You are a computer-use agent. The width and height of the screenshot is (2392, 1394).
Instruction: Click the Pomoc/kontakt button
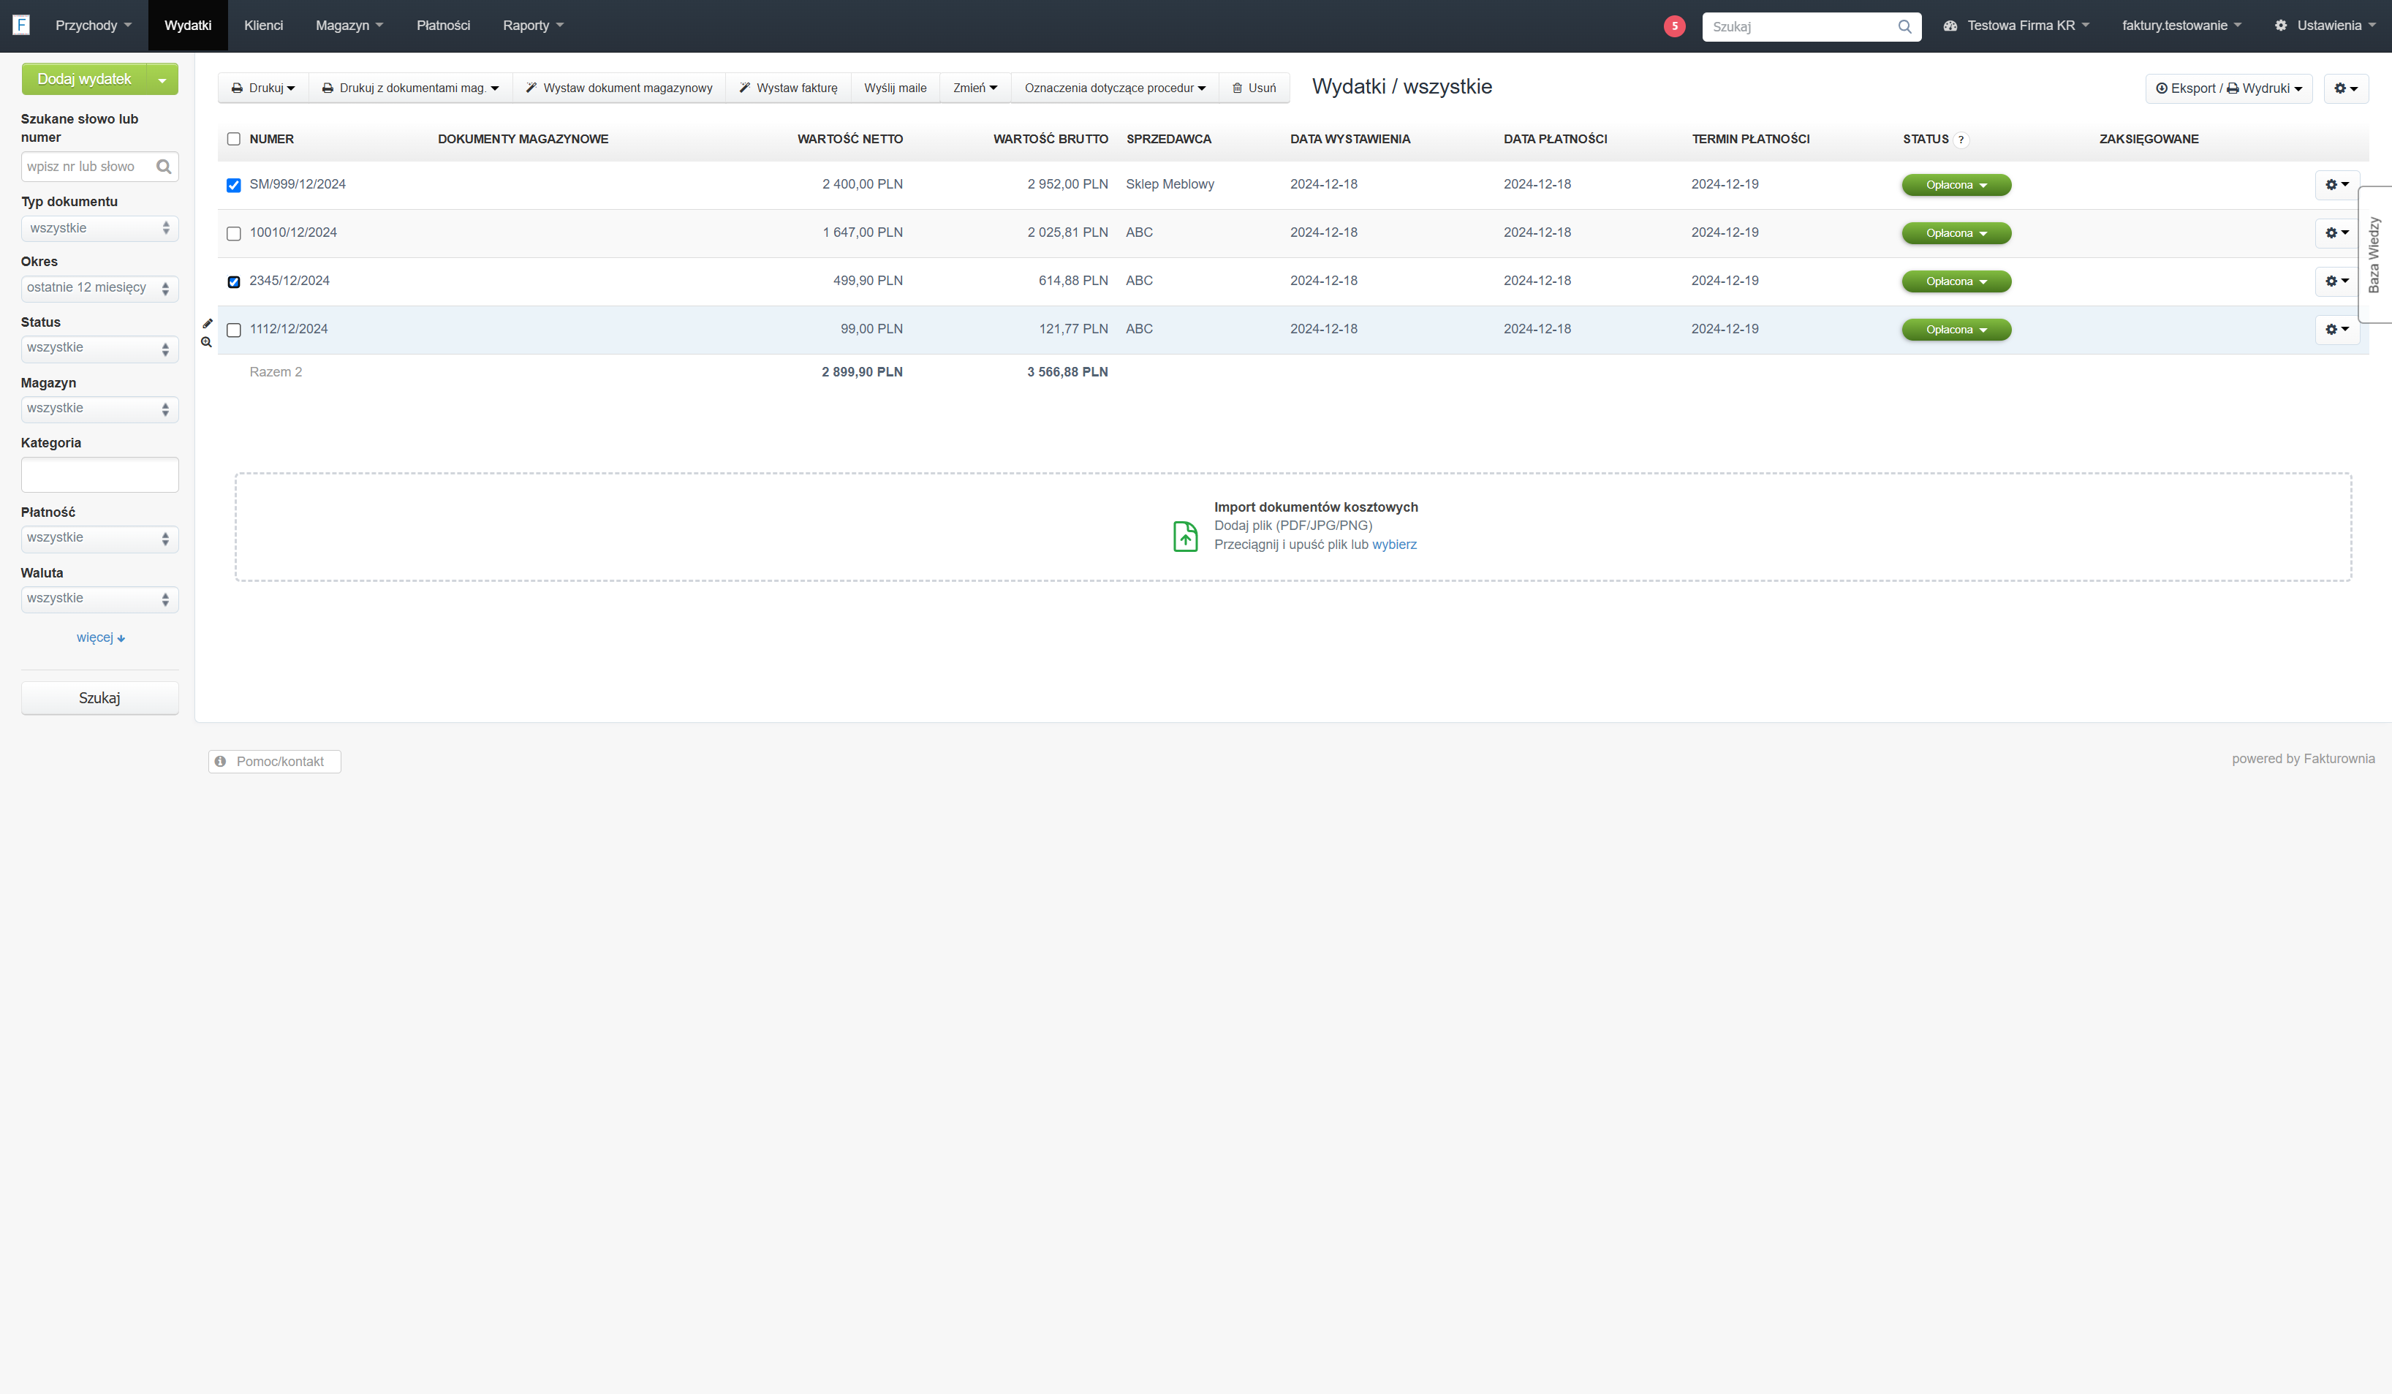274,762
